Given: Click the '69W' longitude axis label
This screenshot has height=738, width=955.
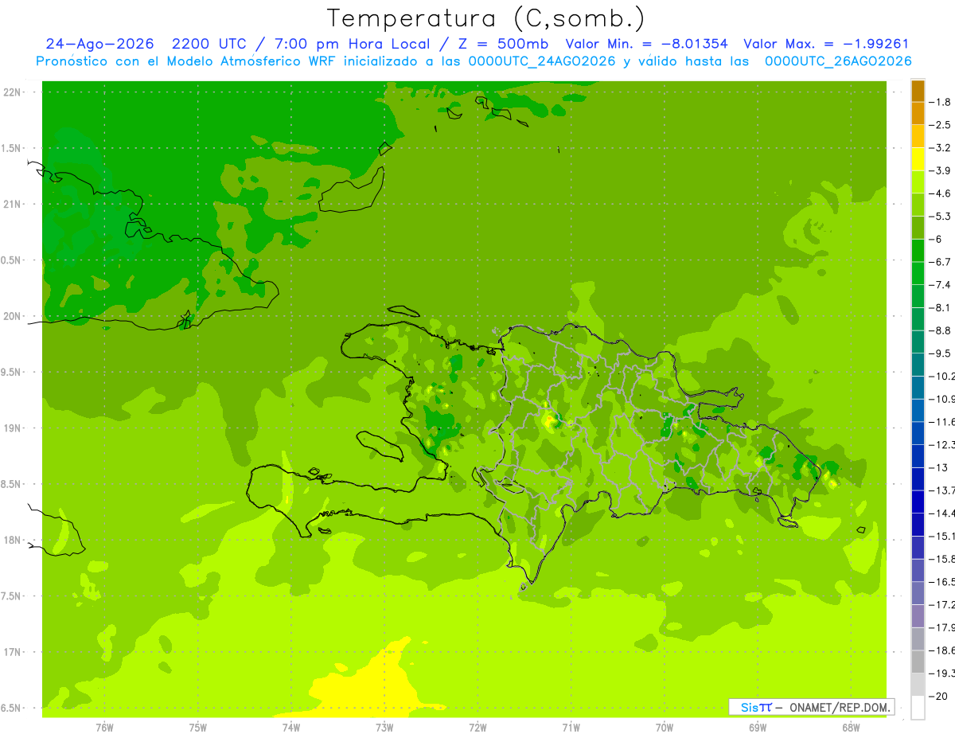Looking at the screenshot, I should (758, 728).
